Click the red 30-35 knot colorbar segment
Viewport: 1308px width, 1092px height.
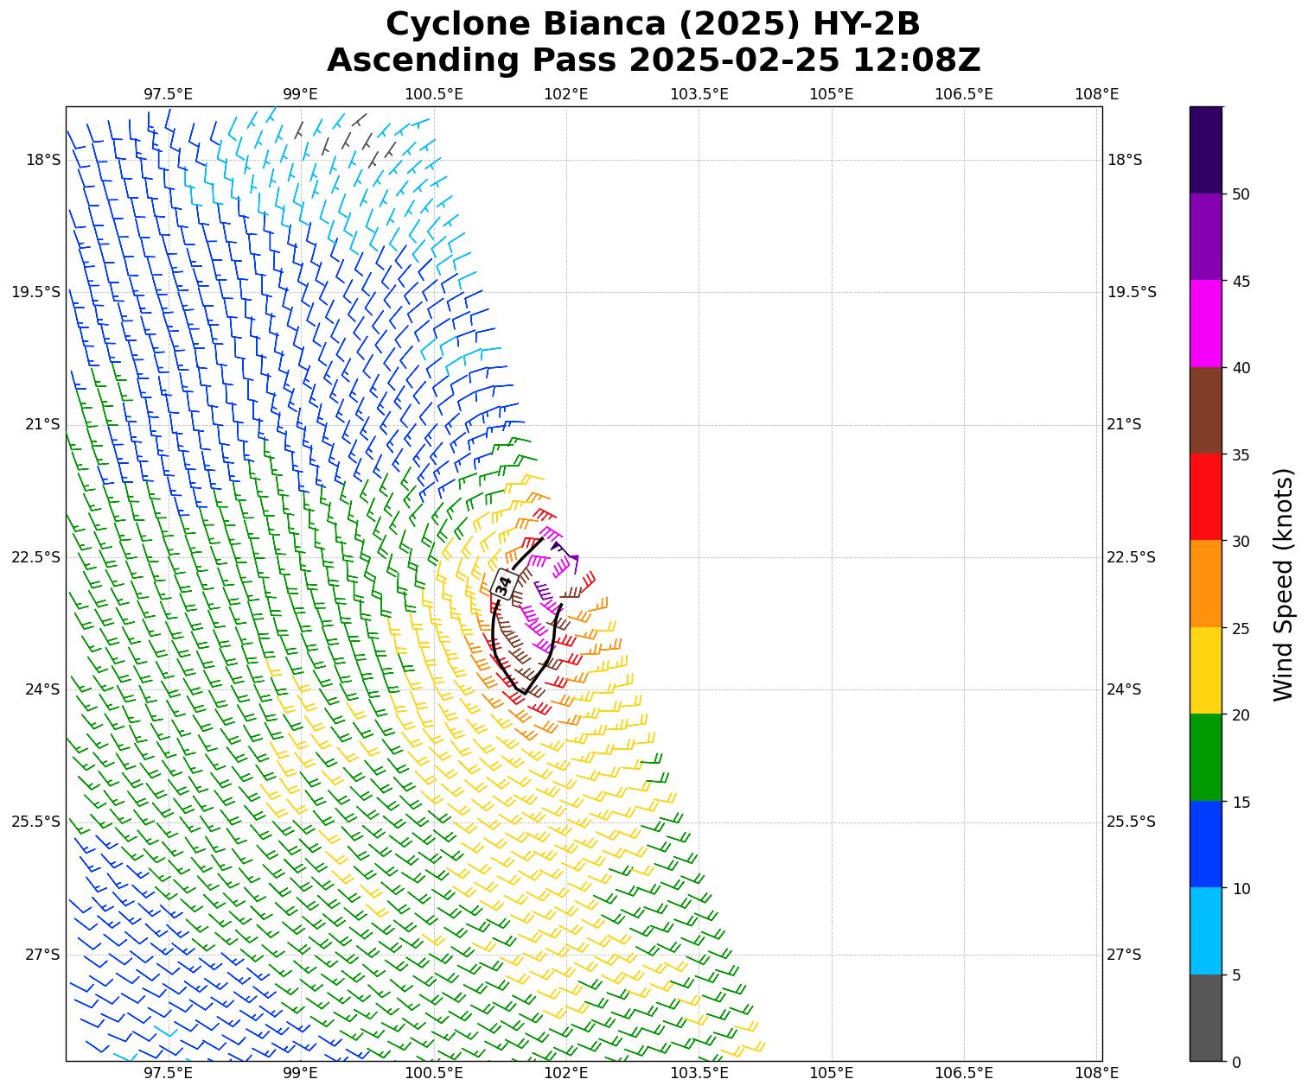click(1205, 497)
